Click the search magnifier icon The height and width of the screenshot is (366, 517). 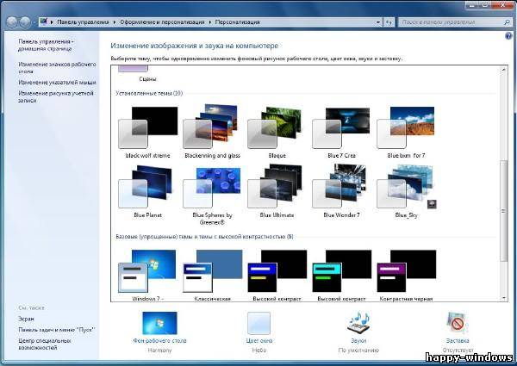(507, 22)
